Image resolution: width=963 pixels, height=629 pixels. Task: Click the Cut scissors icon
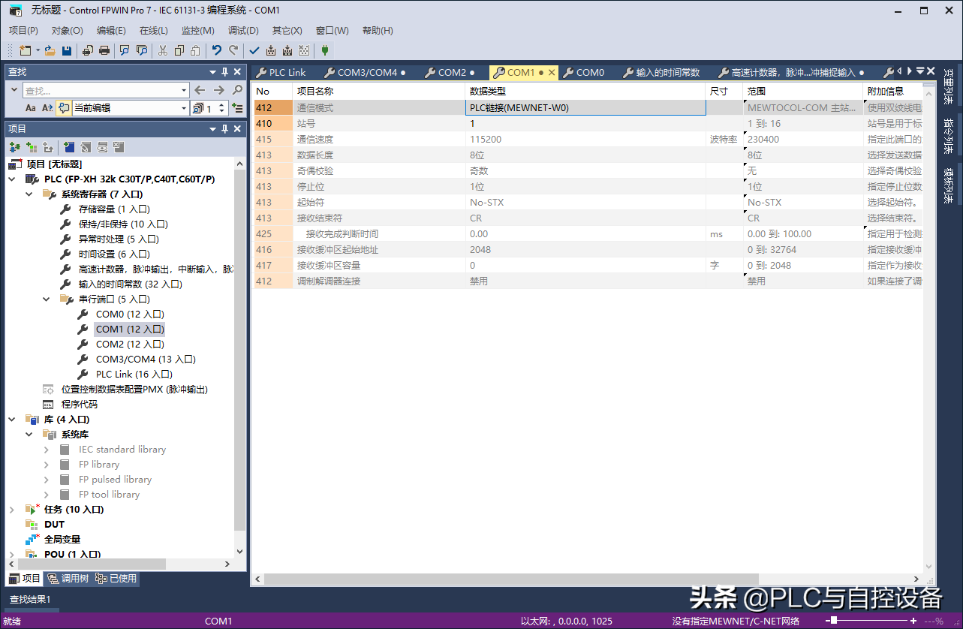coord(162,50)
